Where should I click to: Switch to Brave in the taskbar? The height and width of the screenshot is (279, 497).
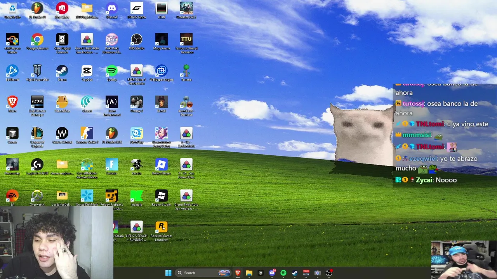238,273
